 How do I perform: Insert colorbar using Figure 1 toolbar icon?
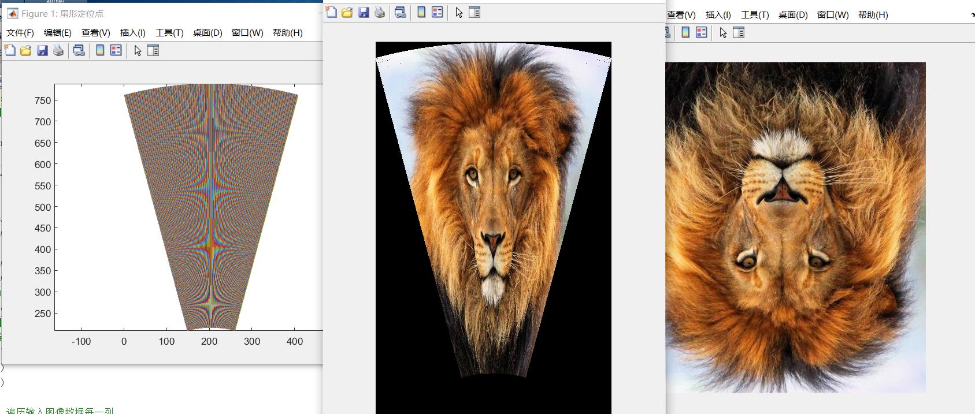[x=100, y=51]
